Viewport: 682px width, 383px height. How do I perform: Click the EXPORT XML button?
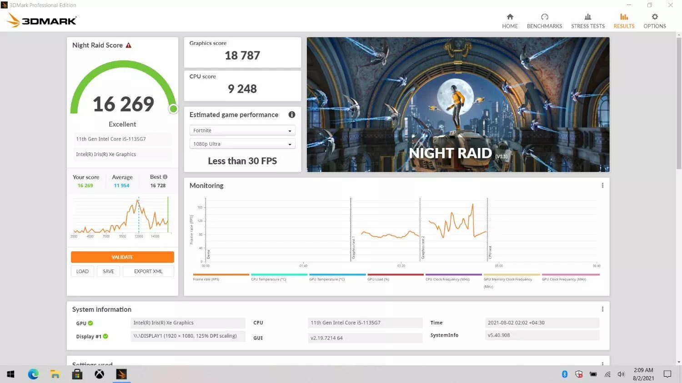pyautogui.click(x=148, y=271)
